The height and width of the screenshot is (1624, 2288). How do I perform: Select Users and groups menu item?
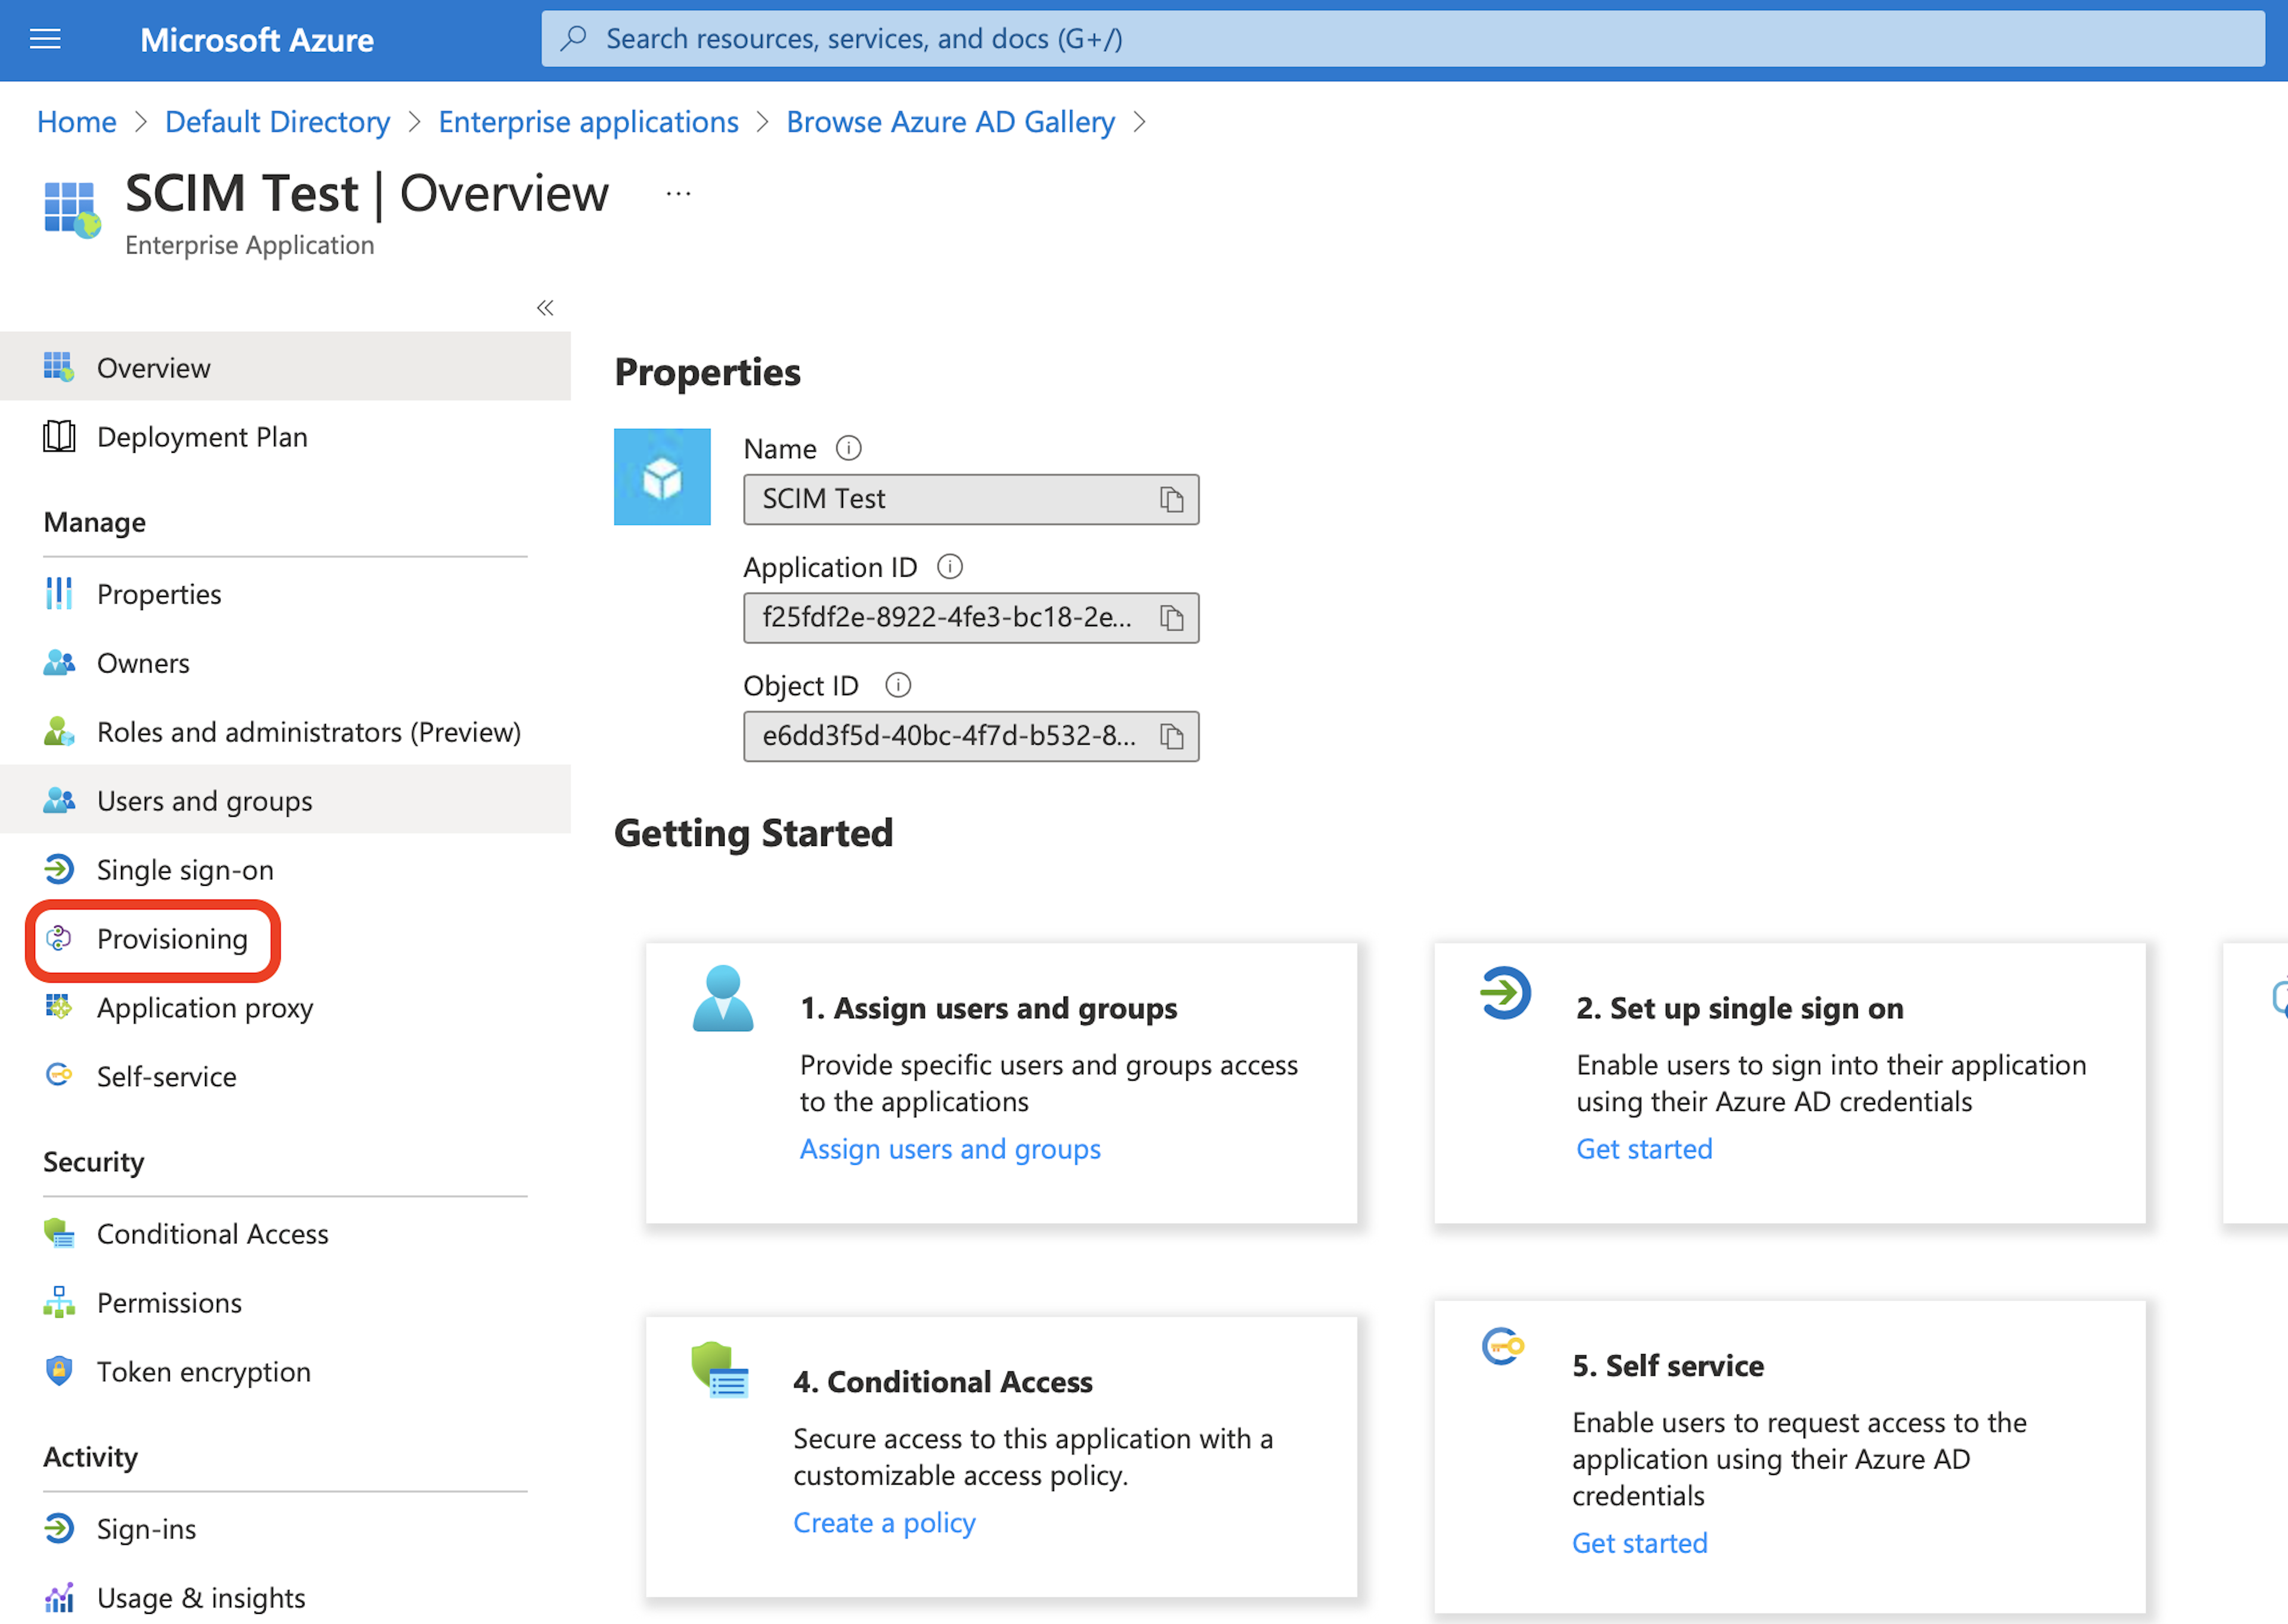204,801
